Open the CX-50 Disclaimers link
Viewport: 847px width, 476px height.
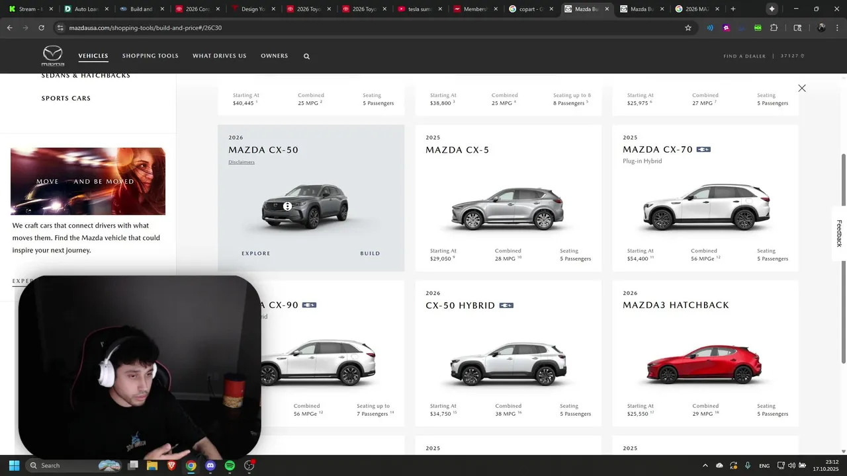[242, 162]
